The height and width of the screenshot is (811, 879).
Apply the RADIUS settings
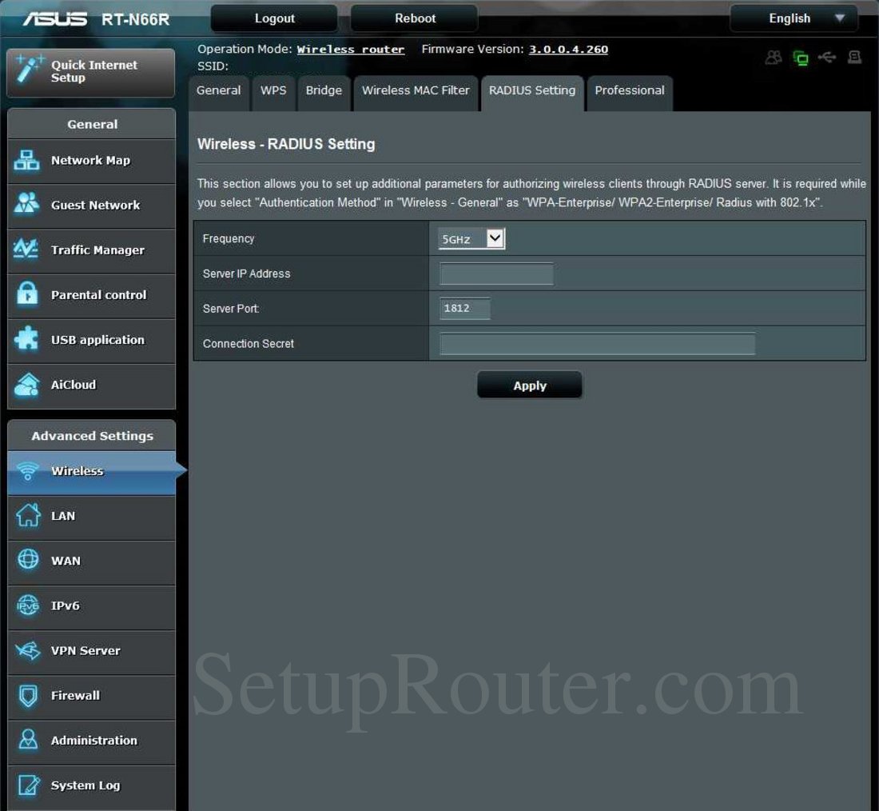(529, 385)
